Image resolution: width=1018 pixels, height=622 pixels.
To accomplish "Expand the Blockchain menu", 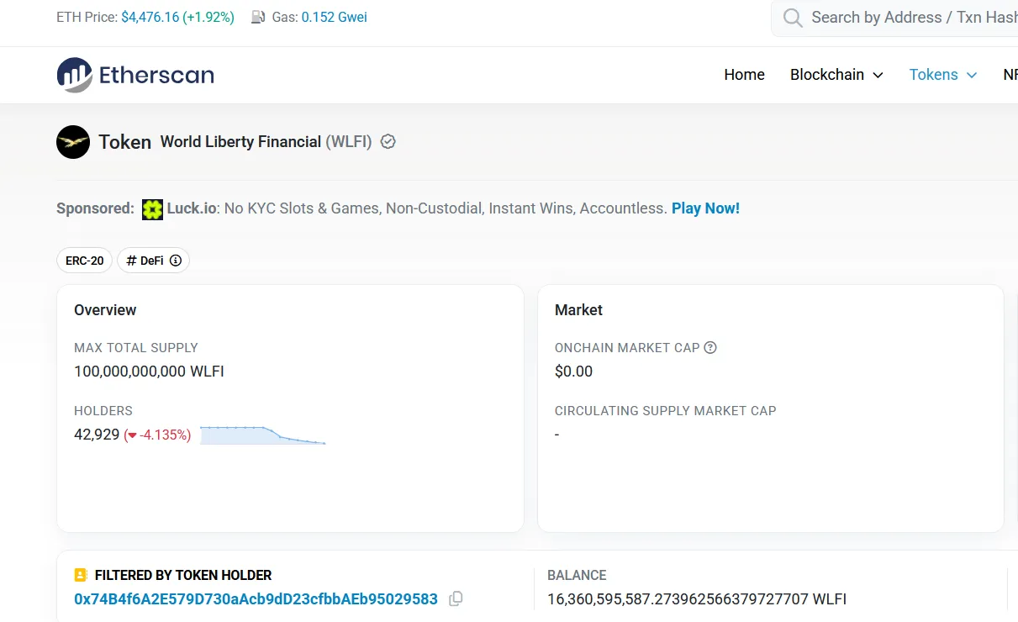I will [836, 75].
